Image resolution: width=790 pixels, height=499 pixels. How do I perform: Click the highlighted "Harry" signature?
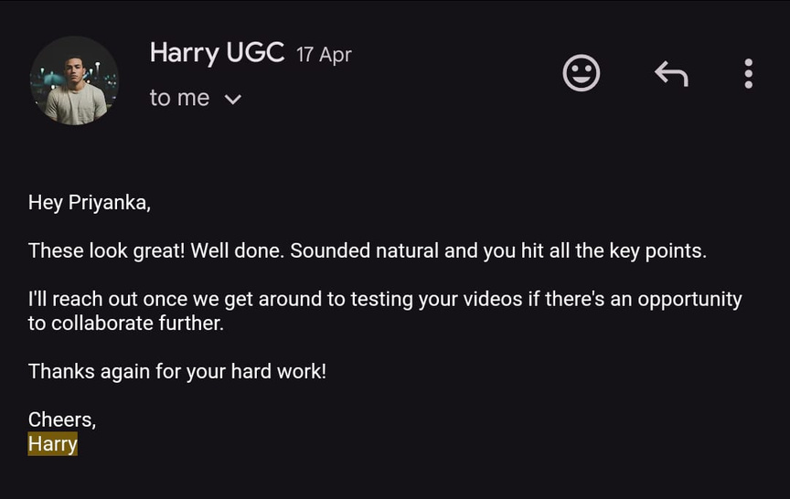click(x=53, y=444)
